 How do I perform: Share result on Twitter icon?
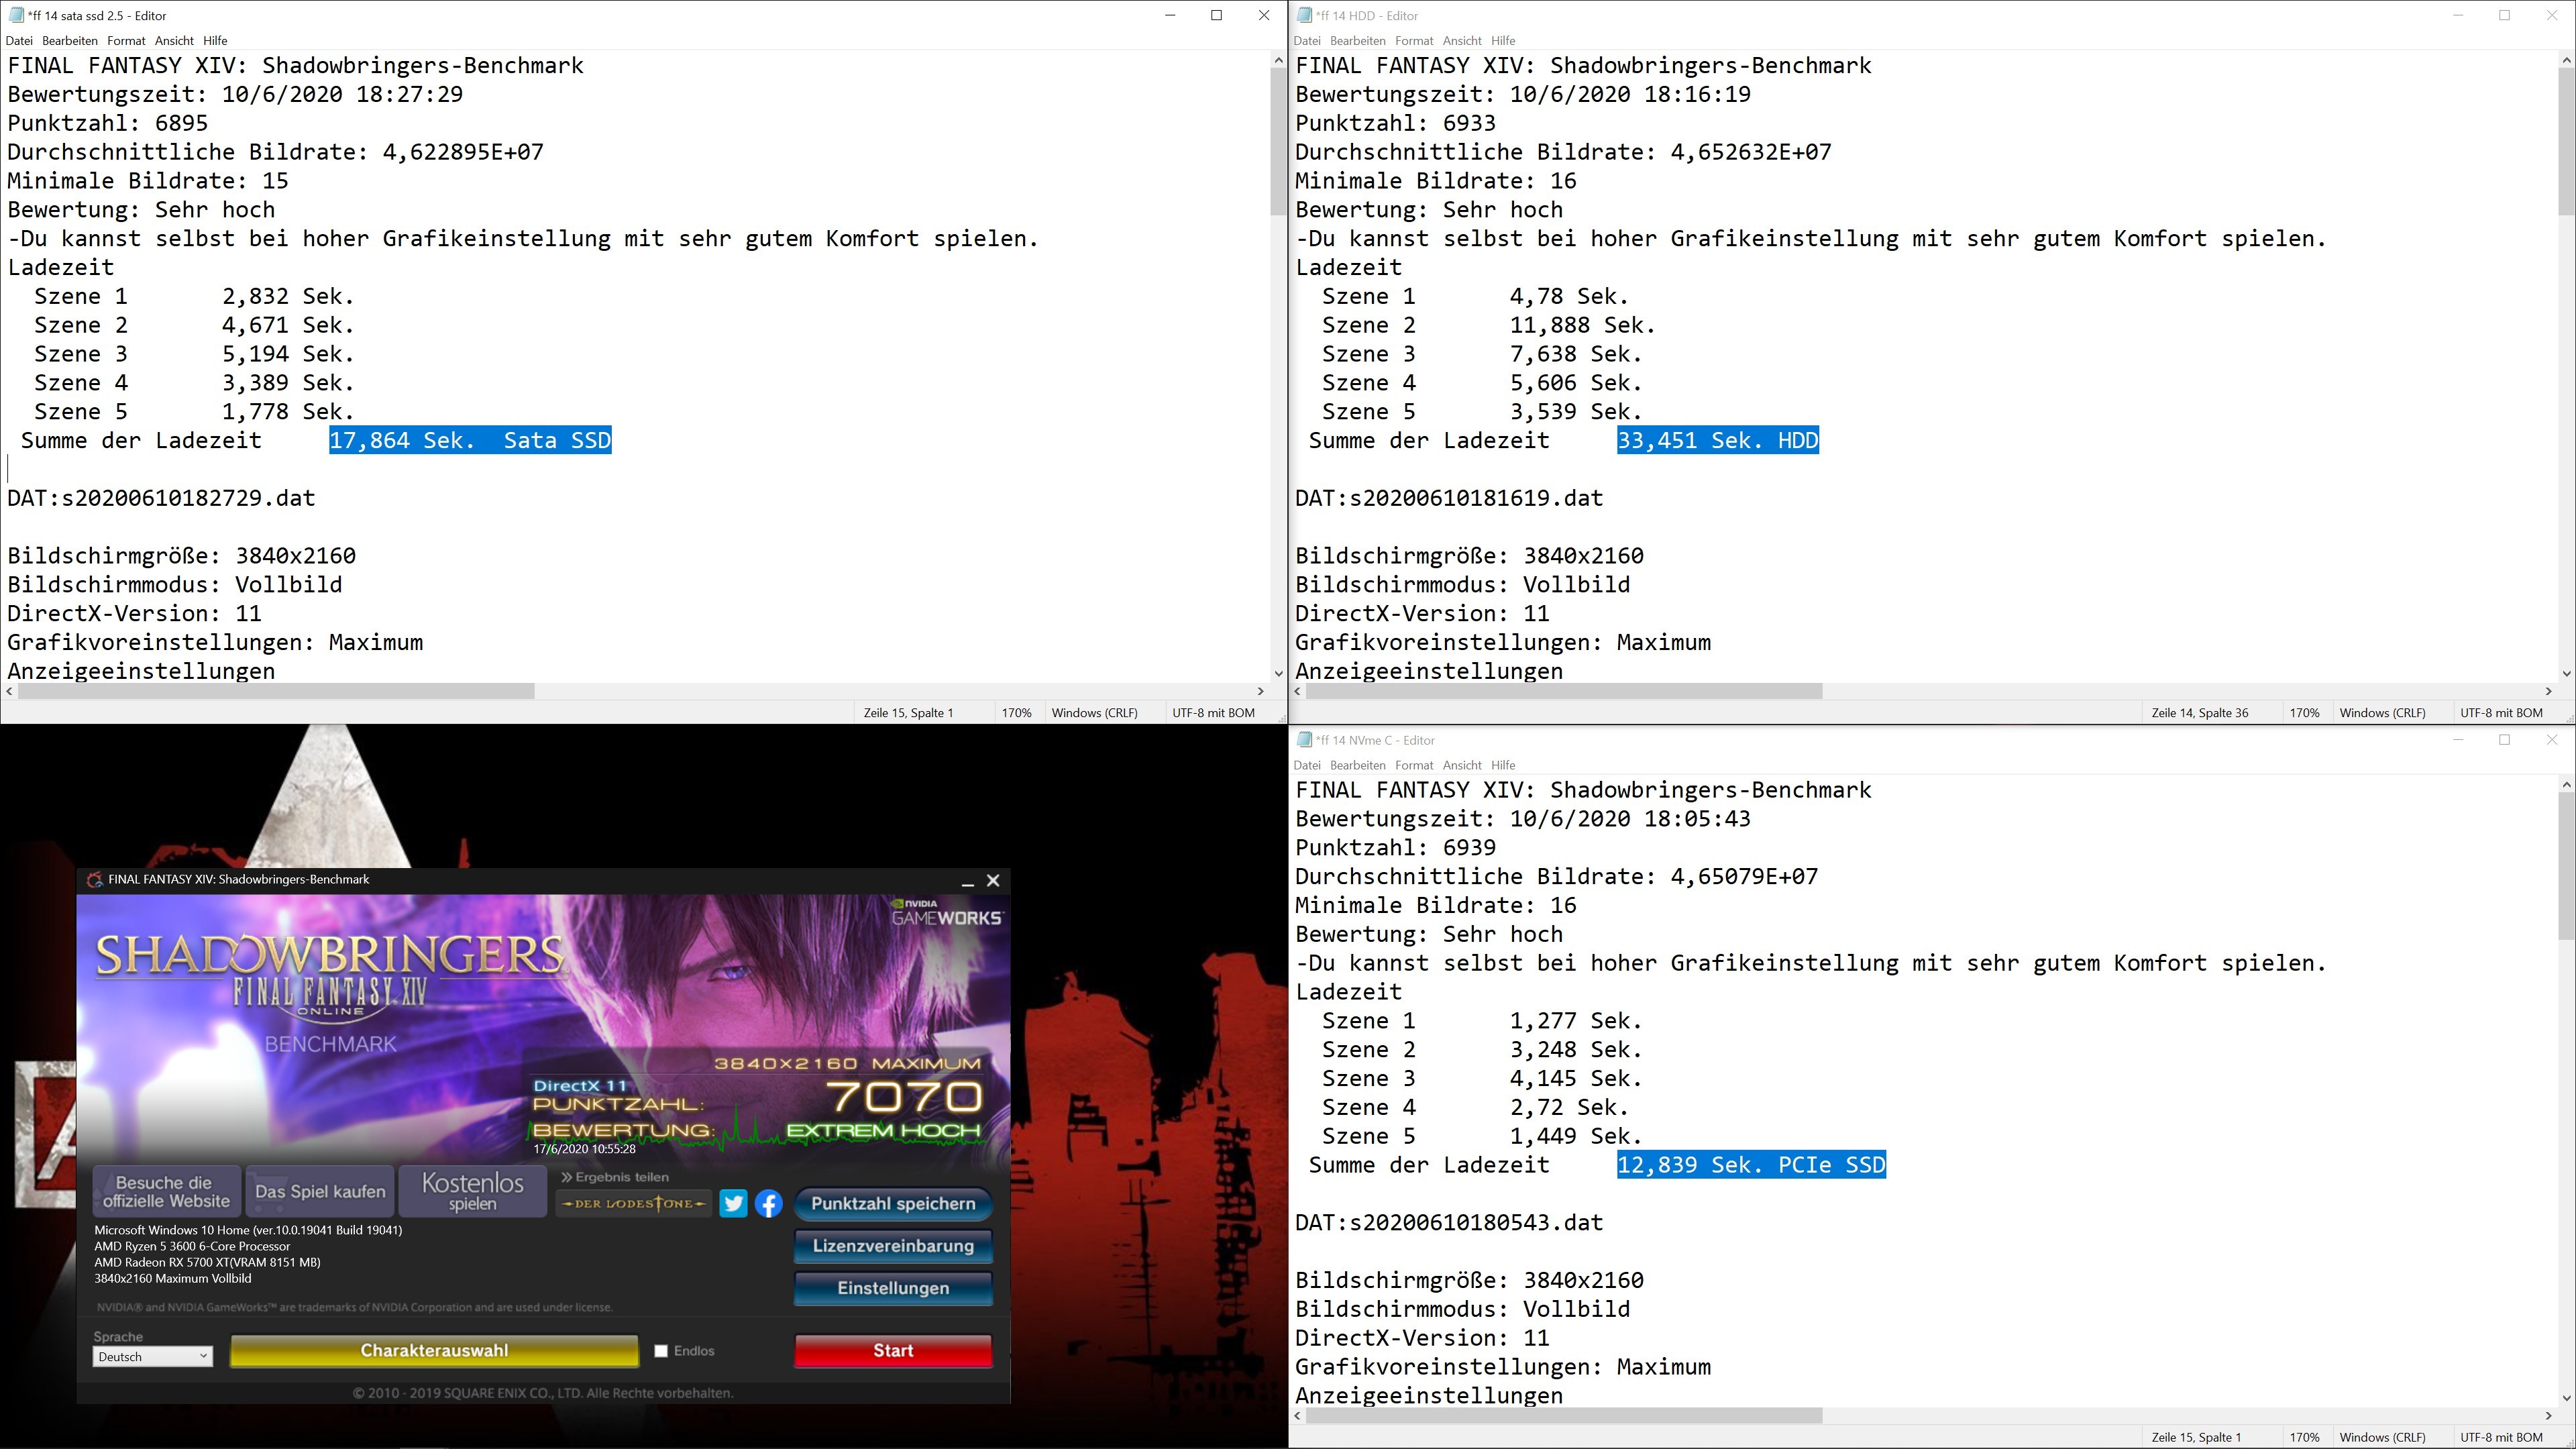733,1204
